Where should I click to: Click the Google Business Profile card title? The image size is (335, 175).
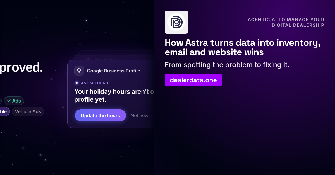coord(114,71)
